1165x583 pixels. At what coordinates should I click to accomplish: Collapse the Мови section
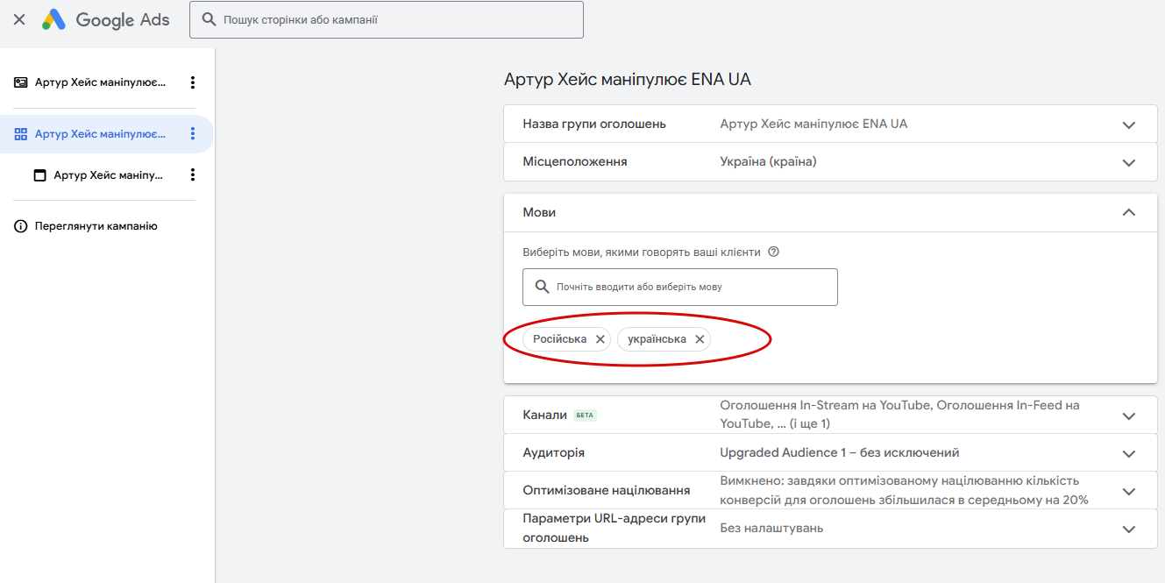(1128, 212)
